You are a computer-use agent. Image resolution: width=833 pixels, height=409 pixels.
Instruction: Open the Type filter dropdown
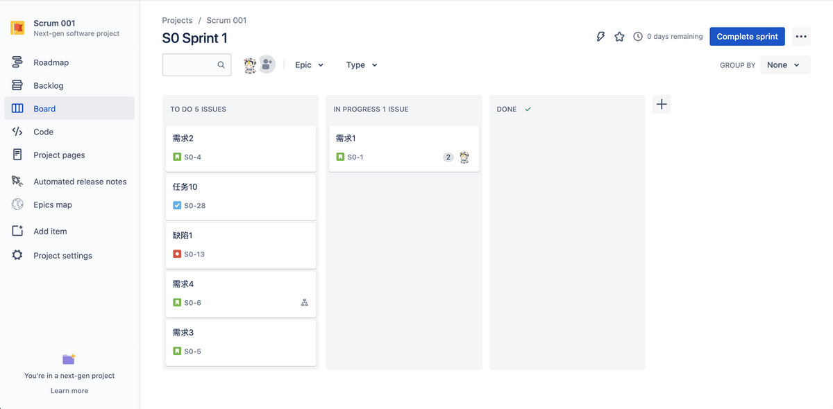pyautogui.click(x=362, y=65)
